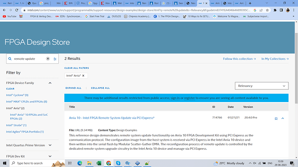Clear the search text with the X icon
The image size is (298, 167).
tap(48, 59)
